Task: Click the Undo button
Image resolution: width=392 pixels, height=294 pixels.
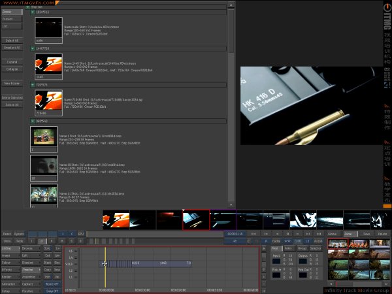Action: click(7, 241)
